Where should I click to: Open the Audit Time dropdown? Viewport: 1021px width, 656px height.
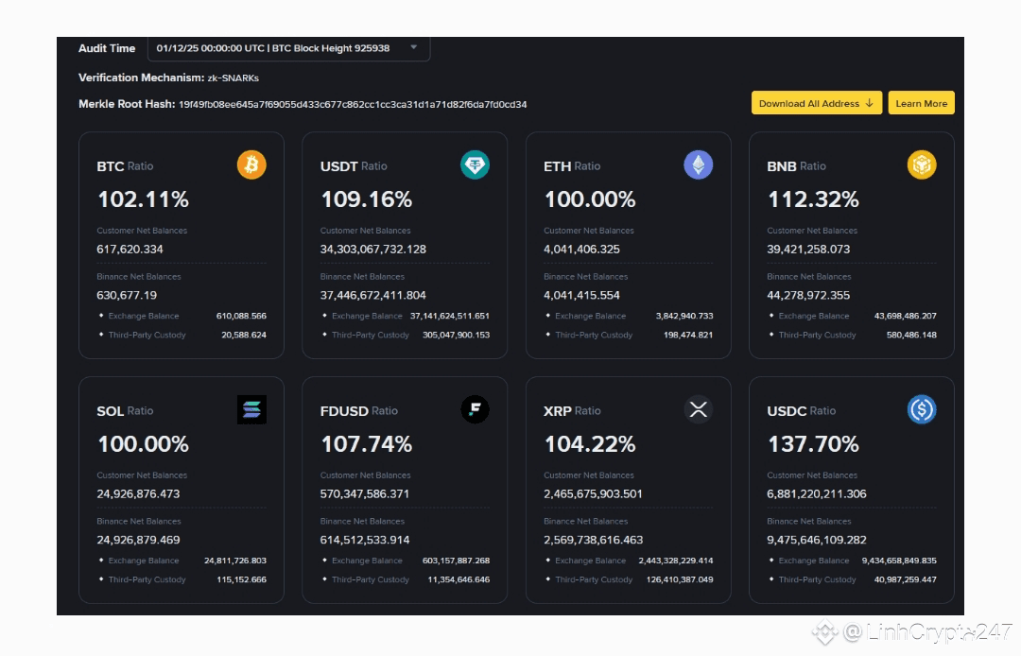pos(288,48)
